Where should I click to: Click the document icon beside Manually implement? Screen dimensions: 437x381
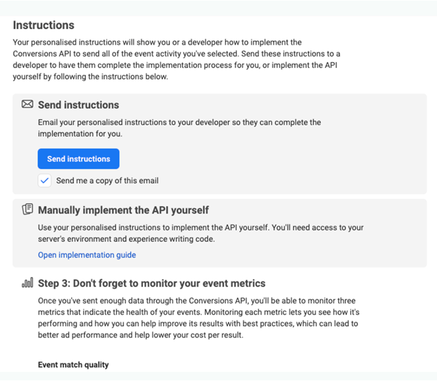tap(27, 209)
